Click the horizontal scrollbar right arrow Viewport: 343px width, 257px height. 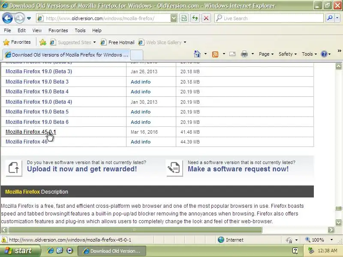click(x=331, y=230)
